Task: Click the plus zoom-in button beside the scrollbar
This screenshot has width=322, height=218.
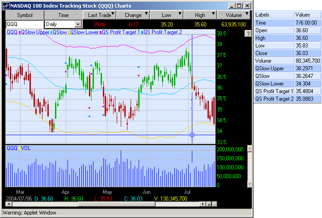Action: click(209, 204)
